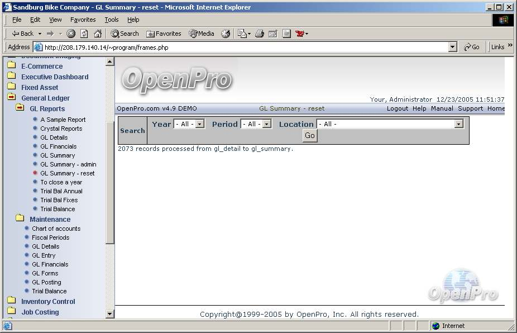517x333 pixels.
Task: Click the Print toolbar icon
Action: pyautogui.click(x=259, y=34)
